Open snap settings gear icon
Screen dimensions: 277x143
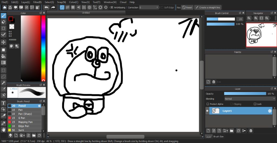pos(106,7)
